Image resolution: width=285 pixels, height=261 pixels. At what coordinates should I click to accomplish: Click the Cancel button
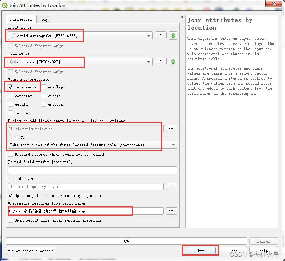(263, 241)
